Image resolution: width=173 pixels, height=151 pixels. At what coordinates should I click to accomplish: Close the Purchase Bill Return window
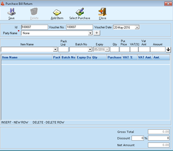(x=168, y=4)
